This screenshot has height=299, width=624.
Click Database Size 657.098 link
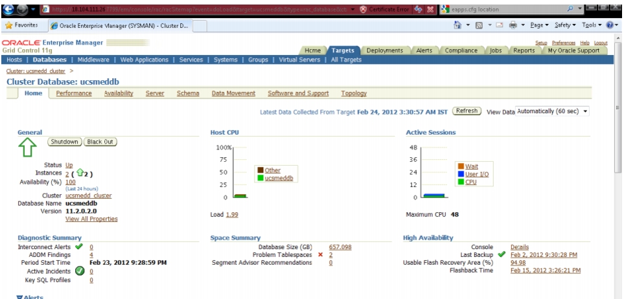(340, 247)
